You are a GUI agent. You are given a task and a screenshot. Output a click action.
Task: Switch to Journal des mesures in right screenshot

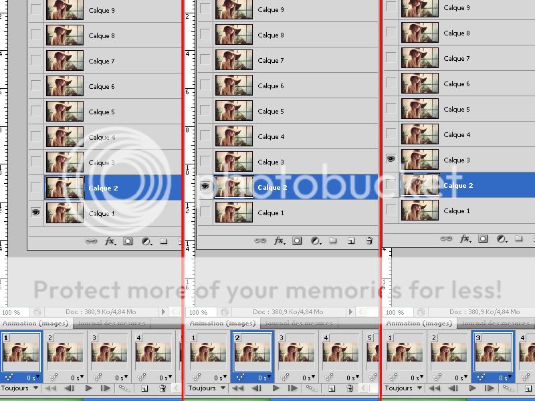[x=495, y=323]
